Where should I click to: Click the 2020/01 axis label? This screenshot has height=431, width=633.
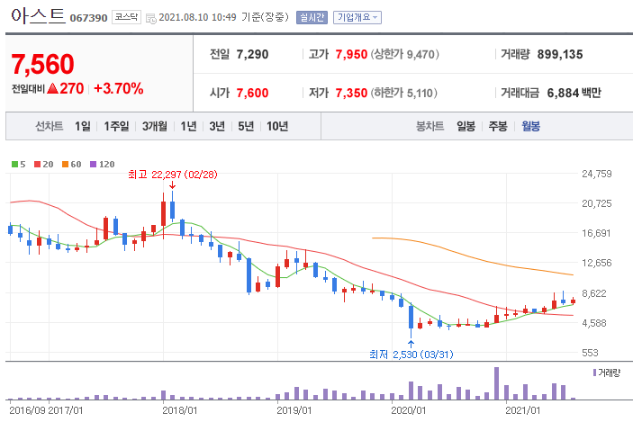(409, 410)
